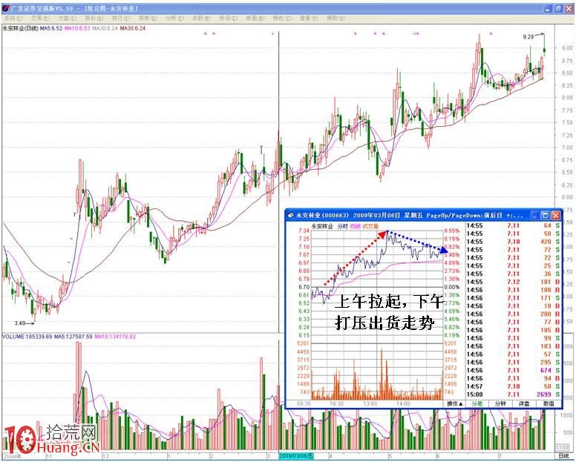Click the 6.70 baseline price label
Screen dimensions: 576x462
(x=304, y=287)
